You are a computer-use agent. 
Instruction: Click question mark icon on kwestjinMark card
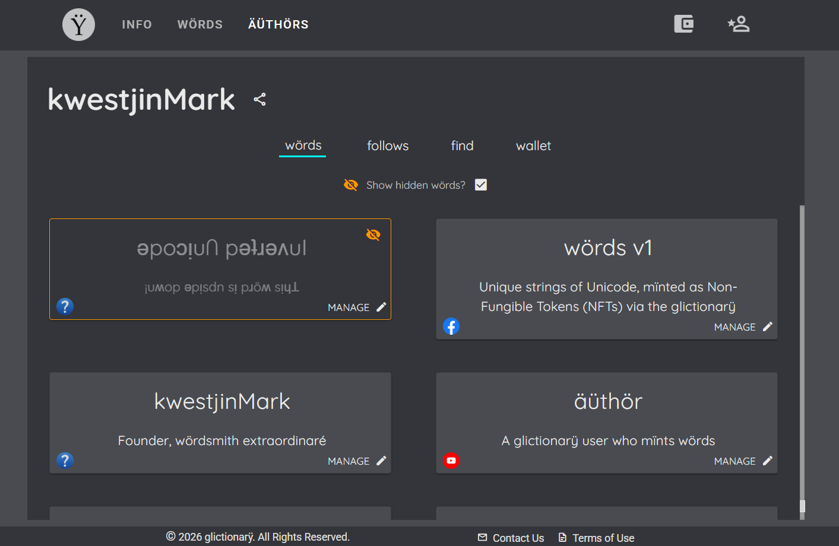coord(65,461)
